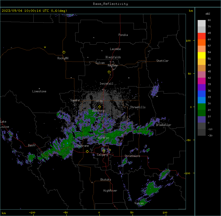Click the Airdrie city label
The width and height of the screenshot is (221, 216).
[103, 138]
